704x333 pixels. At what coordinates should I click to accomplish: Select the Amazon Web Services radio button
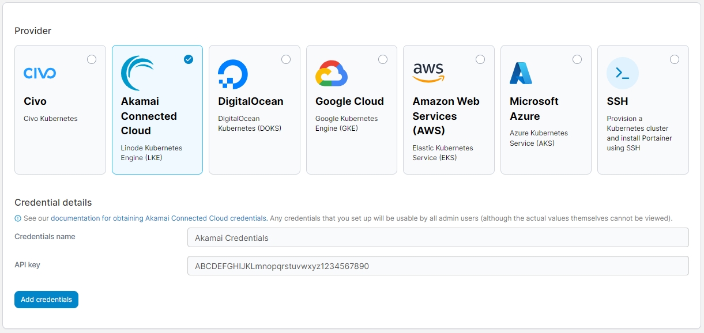(x=480, y=59)
